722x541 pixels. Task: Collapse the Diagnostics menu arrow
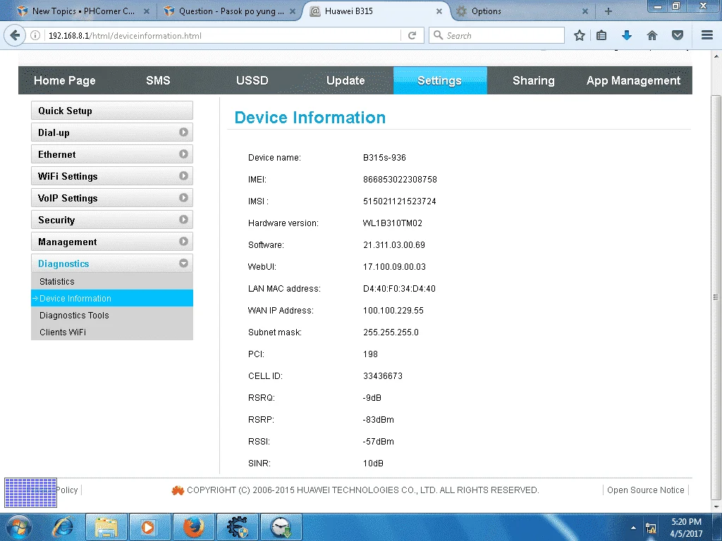183,263
